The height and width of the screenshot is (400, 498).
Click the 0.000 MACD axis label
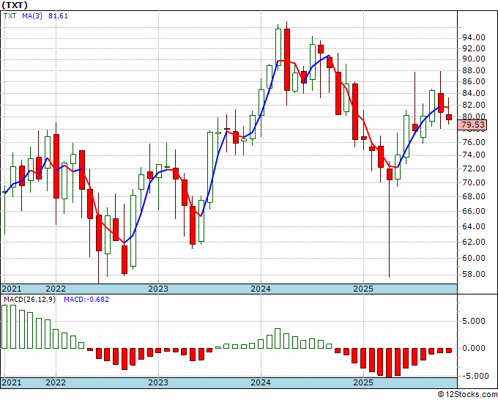point(475,348)
